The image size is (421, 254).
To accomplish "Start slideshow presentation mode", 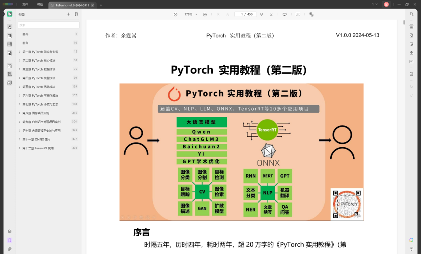I will pyautogui.click(x=285, y=14).
